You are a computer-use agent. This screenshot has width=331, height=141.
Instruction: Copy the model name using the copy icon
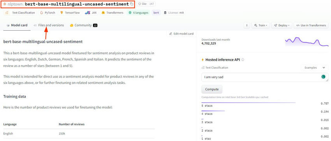132,4
